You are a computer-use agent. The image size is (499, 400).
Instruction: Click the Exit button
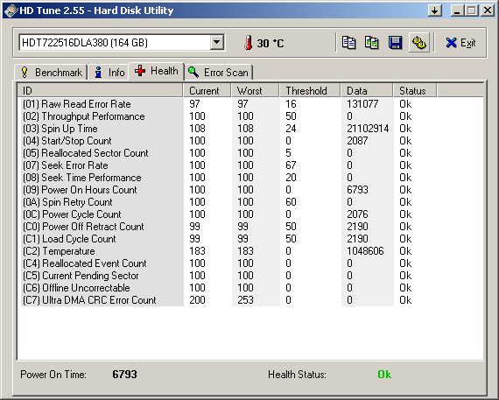coord(460,43)
